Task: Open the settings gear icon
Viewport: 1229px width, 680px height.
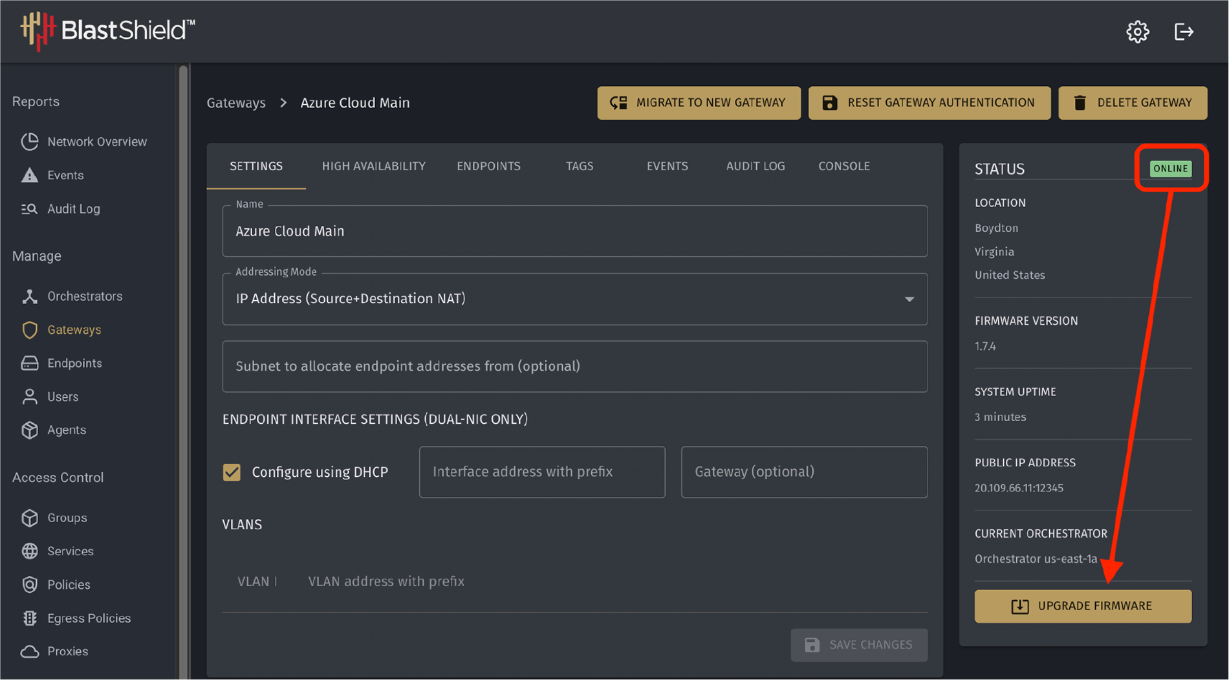Action: [x=1137, y=32]
